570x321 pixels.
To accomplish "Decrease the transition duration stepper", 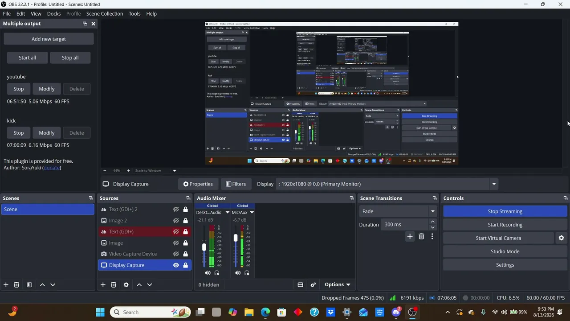I will pos(432,227).
